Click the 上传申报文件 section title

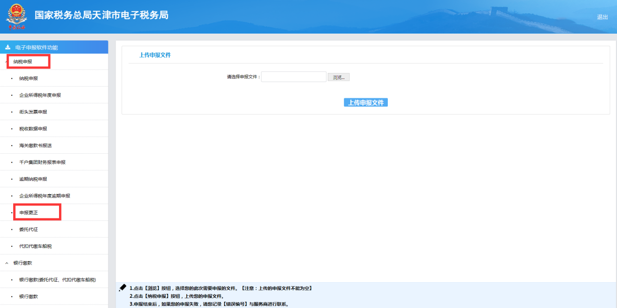click(155, 55)
